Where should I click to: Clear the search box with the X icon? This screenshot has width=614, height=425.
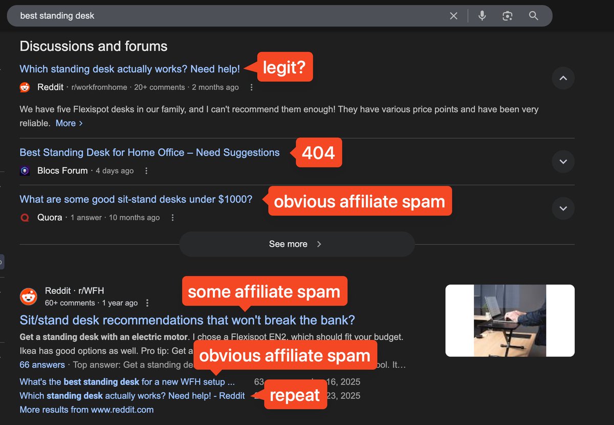coord(453,16)
